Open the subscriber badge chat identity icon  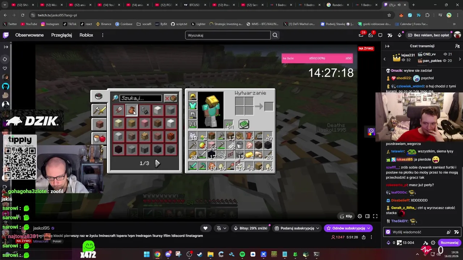[388, 232]
